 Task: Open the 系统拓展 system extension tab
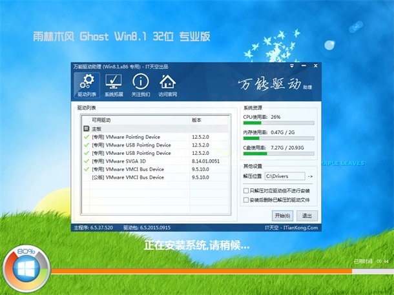click(x=114, y=85)
